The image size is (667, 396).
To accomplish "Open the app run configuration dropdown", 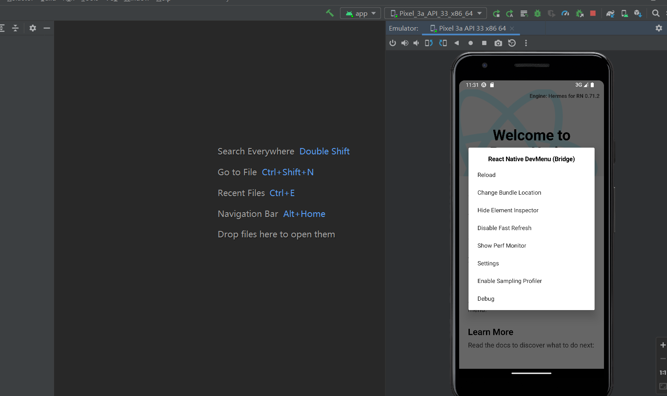I will [x=360, y=13].
